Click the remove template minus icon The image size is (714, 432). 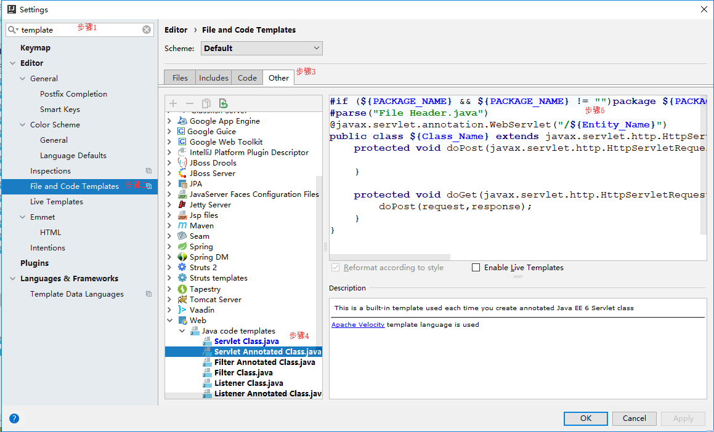click(x=189, y=103)
